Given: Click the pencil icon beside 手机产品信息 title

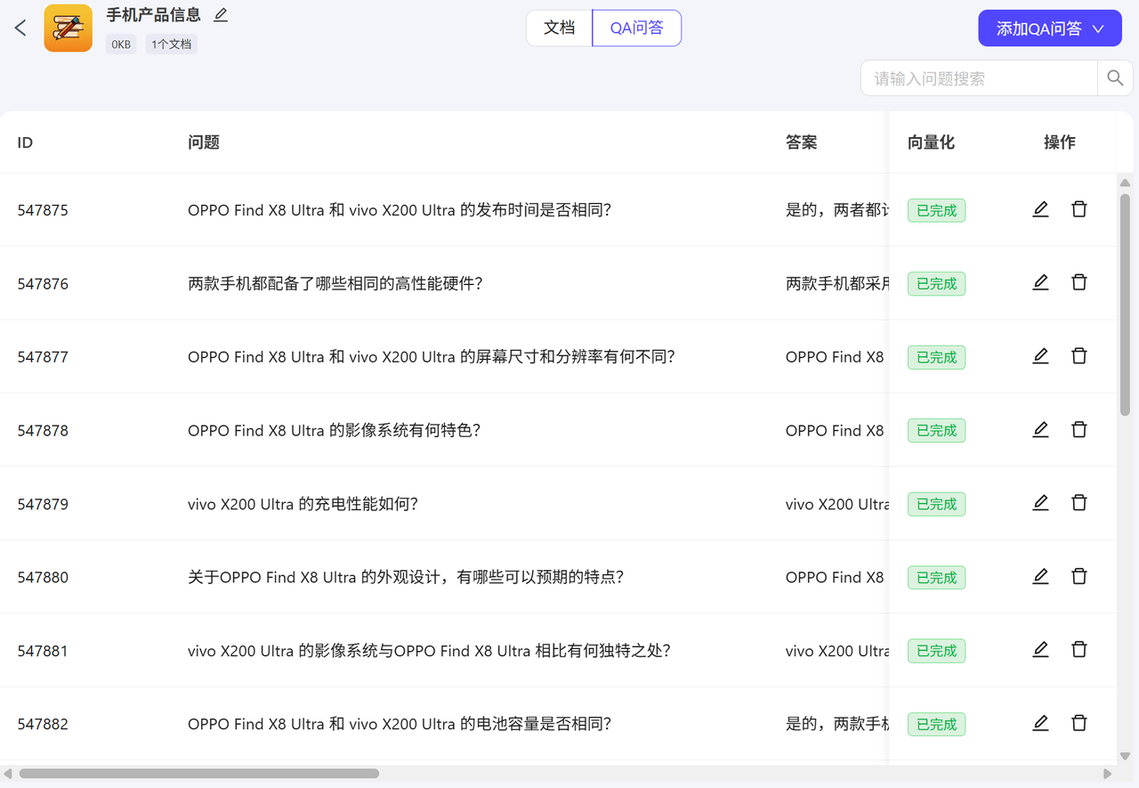Looking at the screenshot, I should coord(221,15).
